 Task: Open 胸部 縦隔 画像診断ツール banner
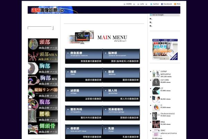click(x=43, y=80)
